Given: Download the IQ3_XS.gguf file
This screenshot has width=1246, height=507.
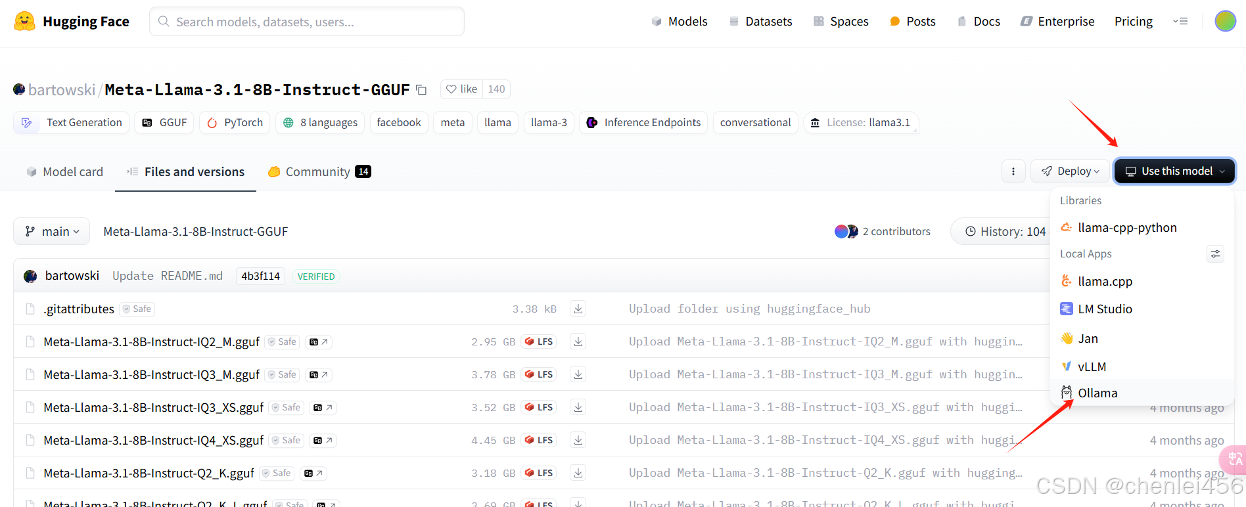Looking at the screenshot, I should click(x=578, y=407).
